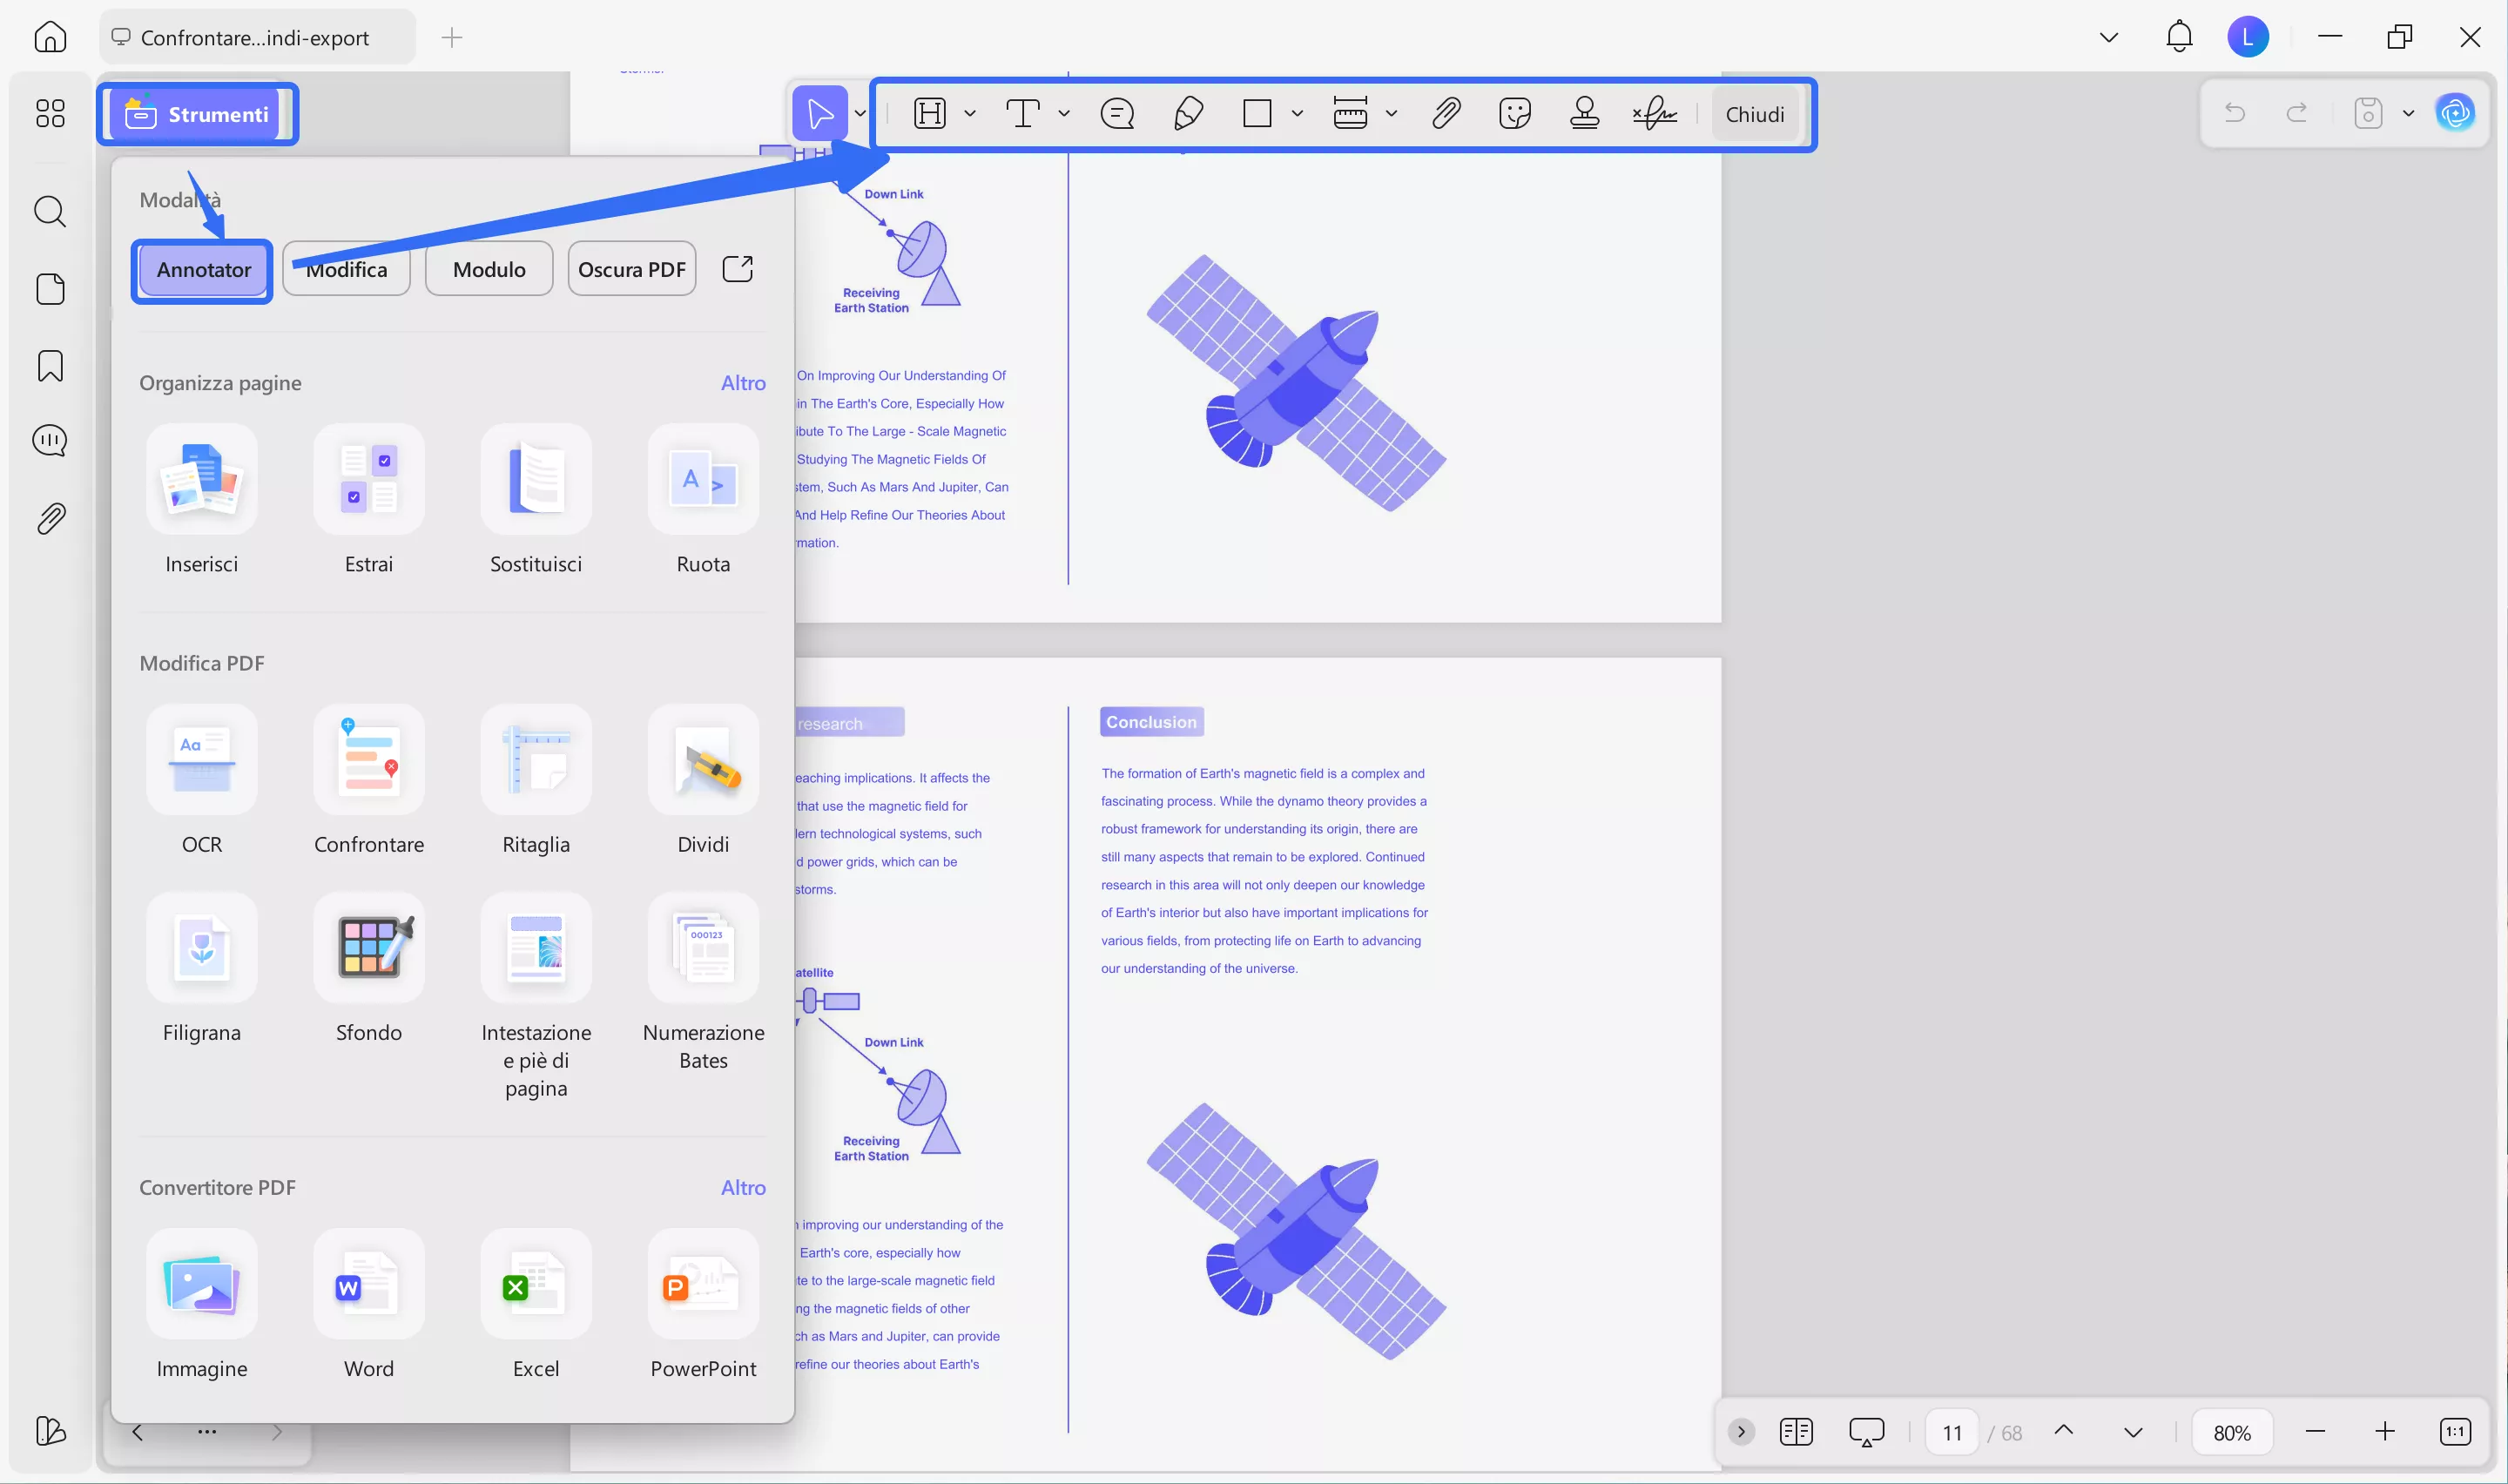The image size is (2508, 1484).
Task: Select the freehand Pencil annotation tool
Action: (x=1189, y=113)
